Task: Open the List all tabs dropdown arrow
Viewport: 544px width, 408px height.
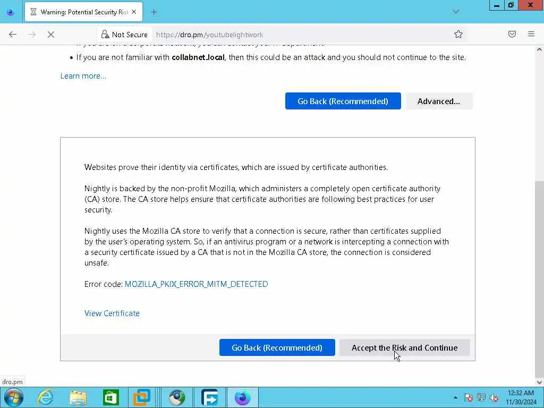Action: (455, 12)
